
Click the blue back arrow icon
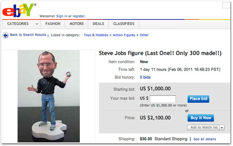coord(5,35)
